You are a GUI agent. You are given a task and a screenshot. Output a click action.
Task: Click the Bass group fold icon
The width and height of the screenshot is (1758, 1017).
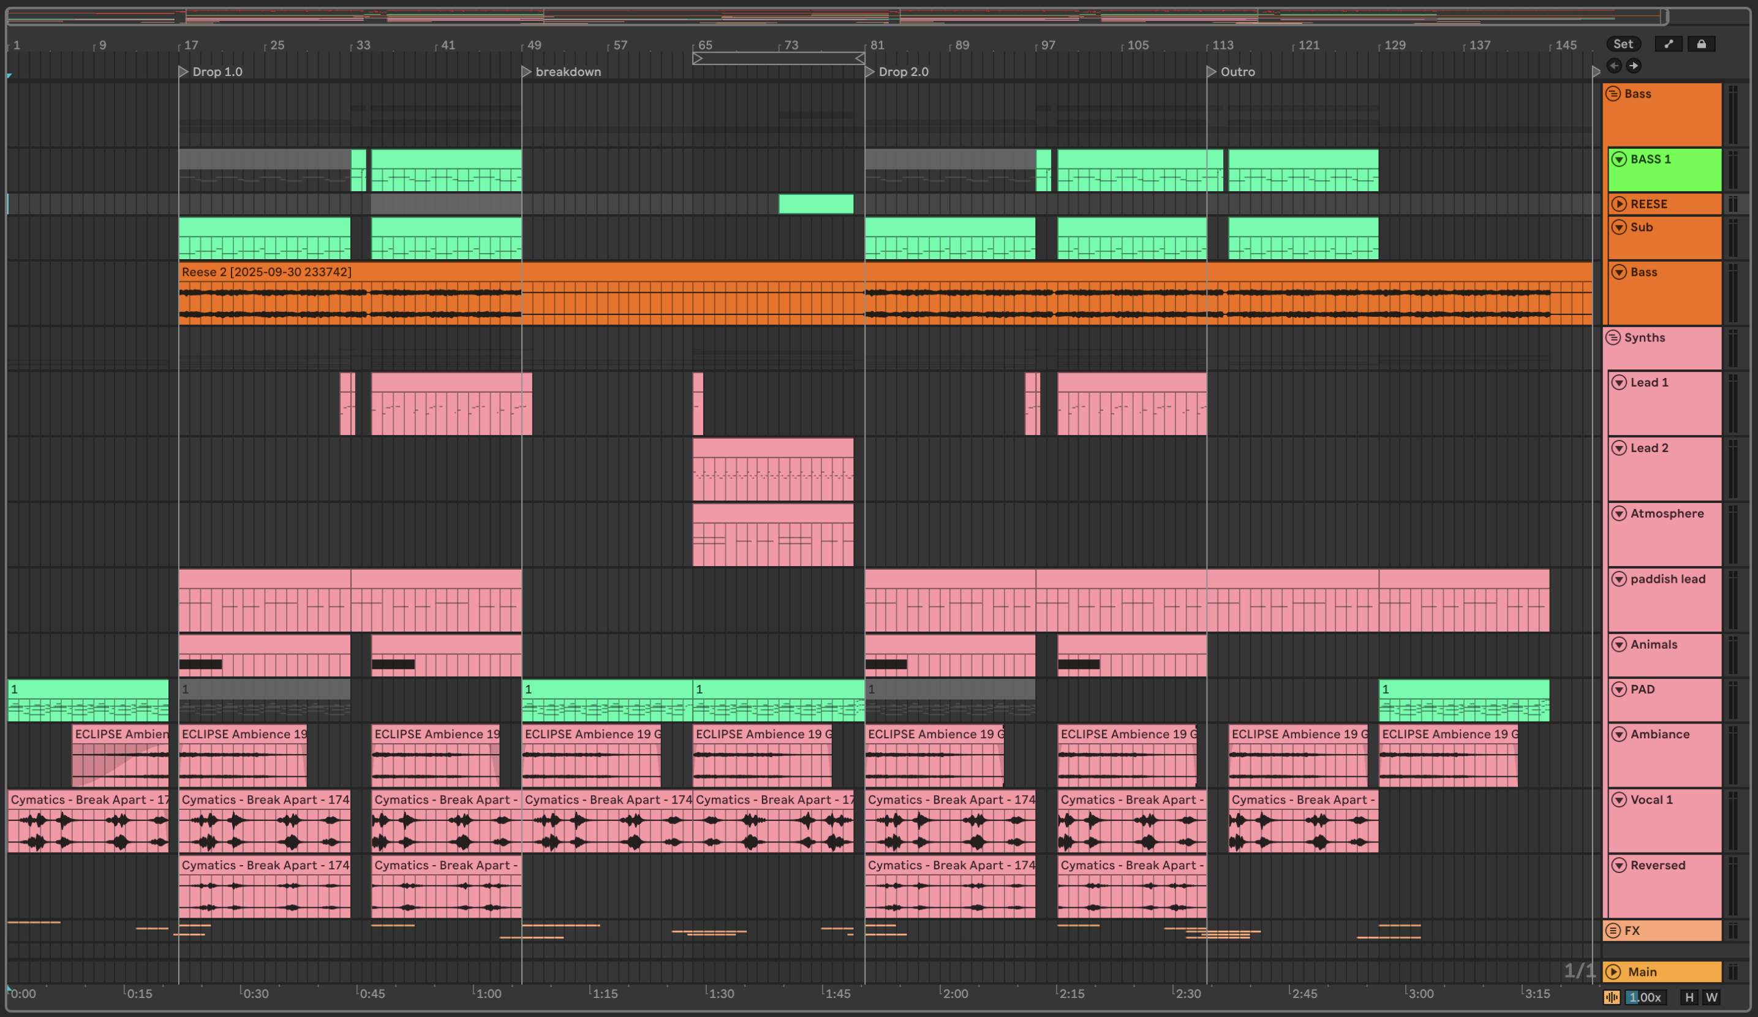1613,94
